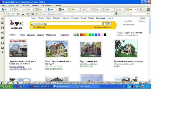The height and width of the screenshot is (129, 193).
Task: Open the Opera Link sync dropdown in status bar
Action: 8,83
